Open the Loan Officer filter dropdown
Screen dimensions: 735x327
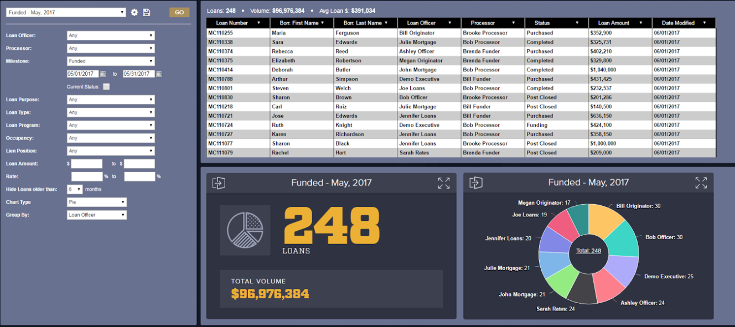pos(111,35)
